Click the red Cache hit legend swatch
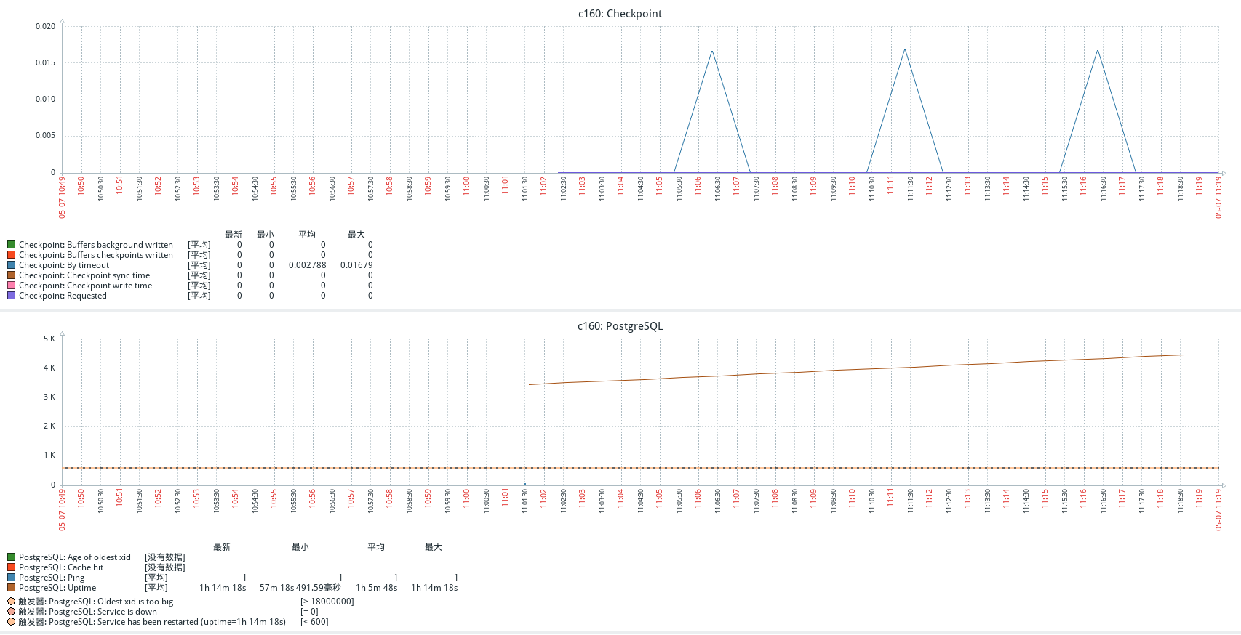This screenshot has height=635, width=1241. click(x=12, y=567)
